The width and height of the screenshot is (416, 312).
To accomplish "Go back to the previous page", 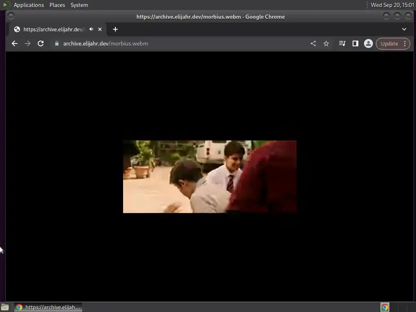I will pos(15,43).
